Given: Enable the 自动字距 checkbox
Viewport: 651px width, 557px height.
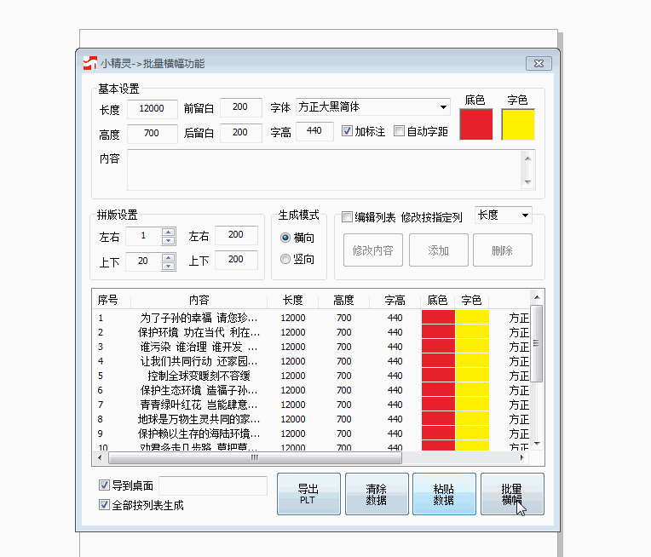Looking at the screenshot, I should (399, 131).
